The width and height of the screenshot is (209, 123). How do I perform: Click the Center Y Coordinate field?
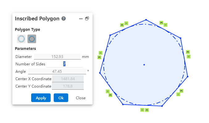click(68, 86)
